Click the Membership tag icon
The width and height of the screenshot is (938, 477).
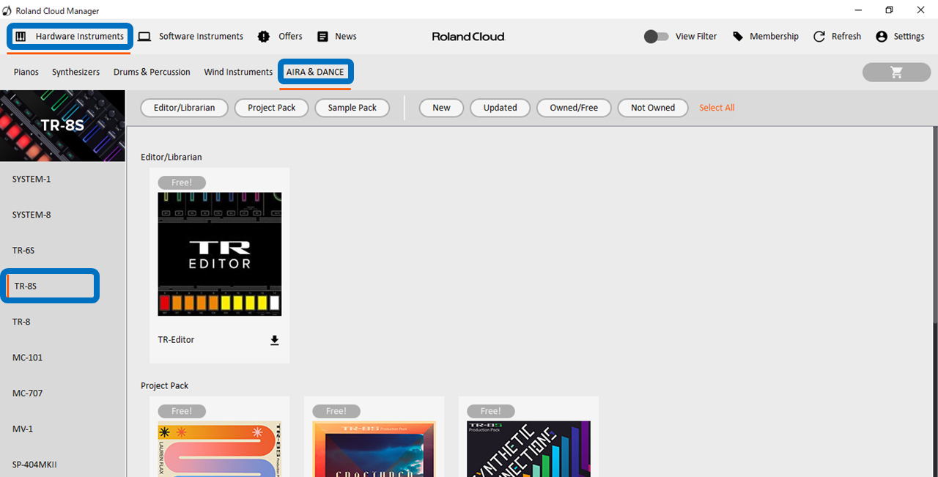coord(738,37)
